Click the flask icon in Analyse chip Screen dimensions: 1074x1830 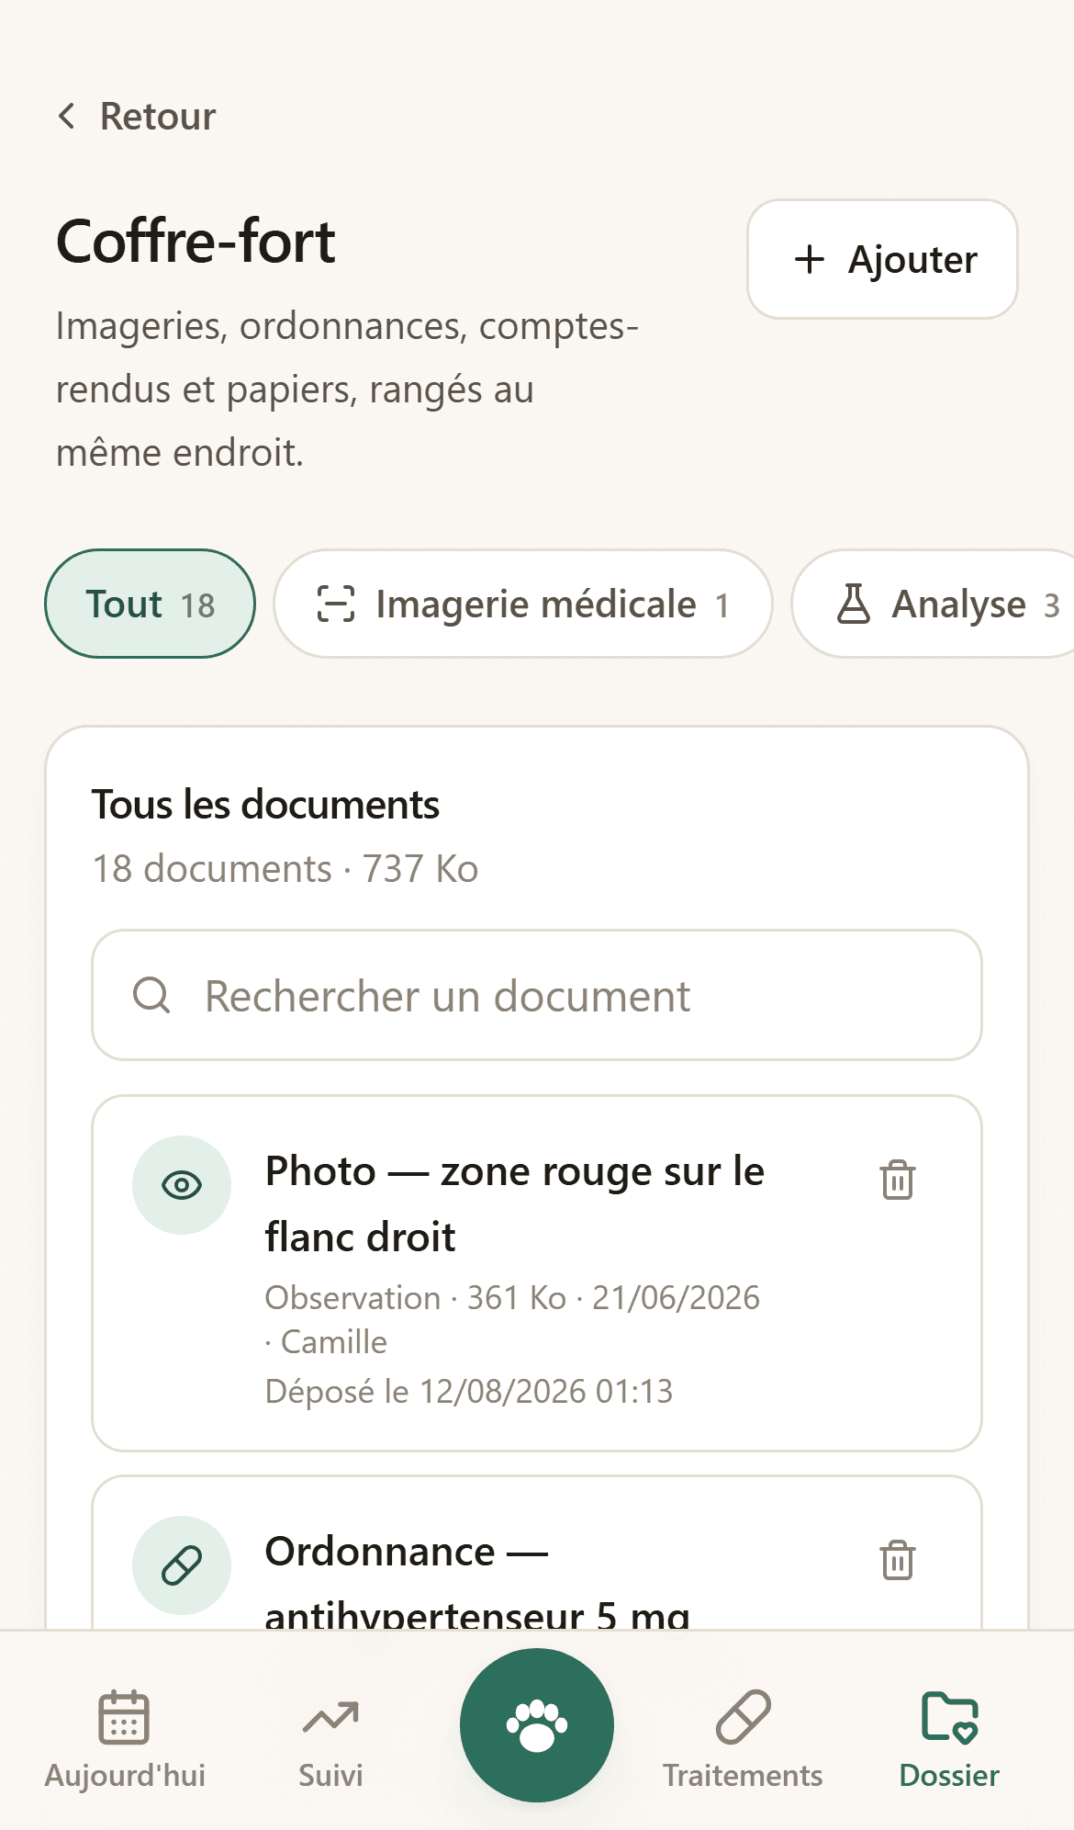(854, 604)
